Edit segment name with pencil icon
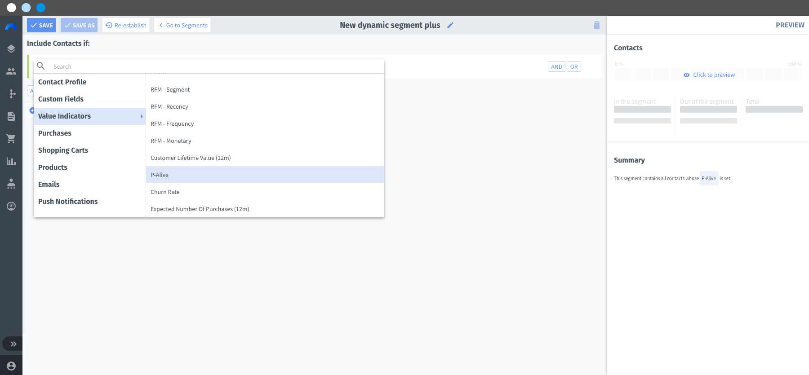This screenshot has width=809, height=375. [x=450, y=25]
